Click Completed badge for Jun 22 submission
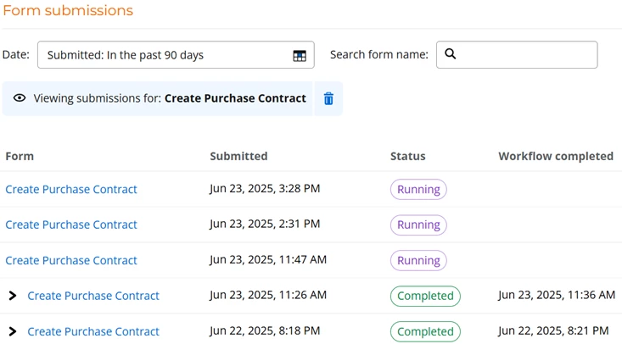This screenshot has height=344, width=622. click(x=425, y=331)
